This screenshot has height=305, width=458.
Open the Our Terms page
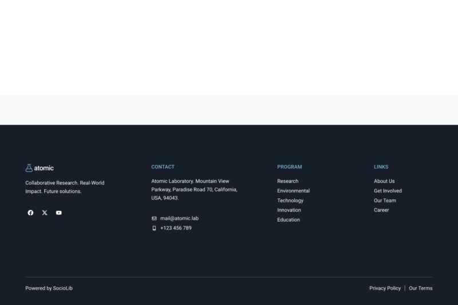[420, 288]
